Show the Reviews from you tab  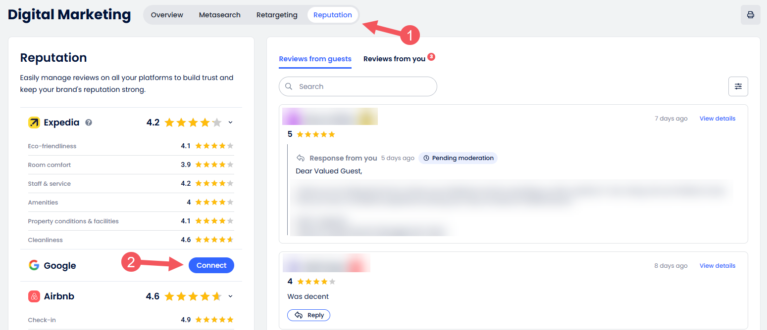click(394, 59)
